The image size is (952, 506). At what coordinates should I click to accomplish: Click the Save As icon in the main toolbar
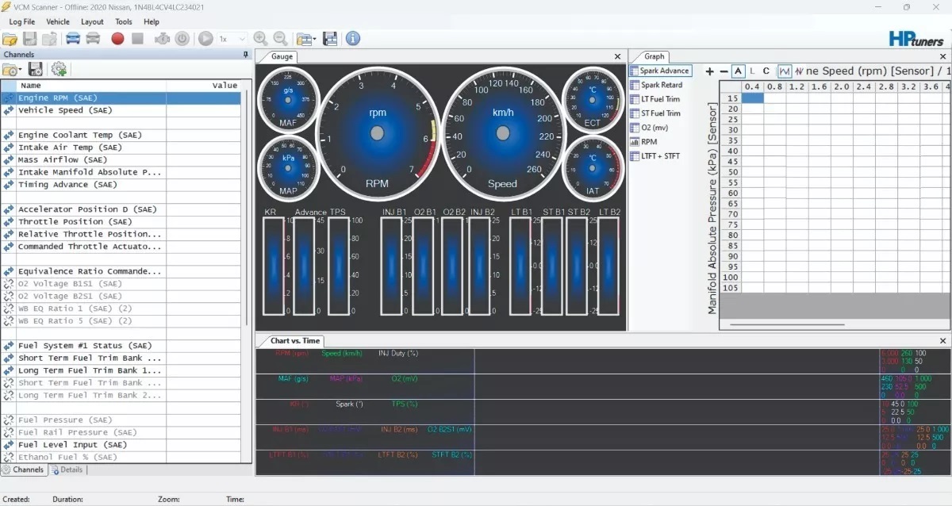coord(49,38)
